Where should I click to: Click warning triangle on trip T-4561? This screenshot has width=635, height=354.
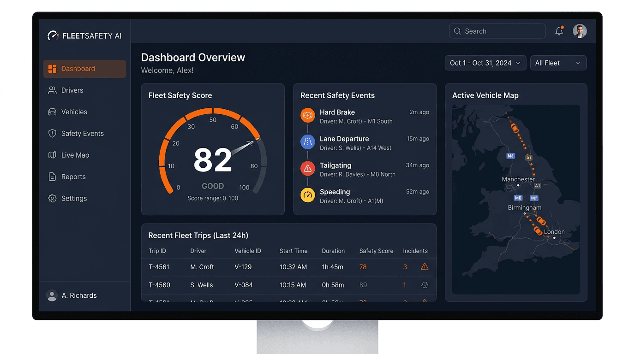[425, 267]
